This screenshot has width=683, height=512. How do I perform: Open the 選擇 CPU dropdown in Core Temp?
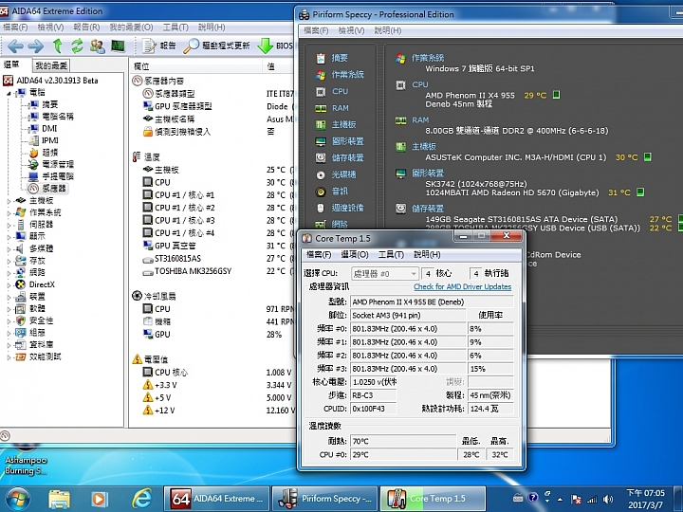point(385,274)
